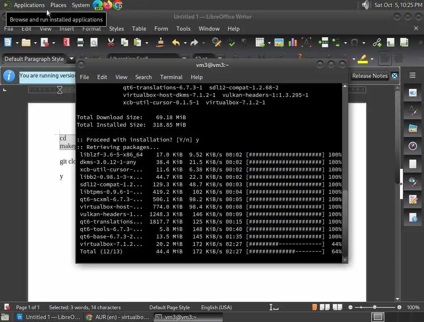424x322 pixels.
Task: Open the Places menu in top panel
Action: (x=58, y=5)
